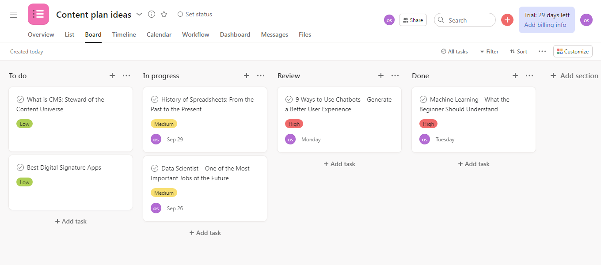Open the board toolbar overflow menu
The width and height of the screenshot is (601, 265).
point(542,51)
